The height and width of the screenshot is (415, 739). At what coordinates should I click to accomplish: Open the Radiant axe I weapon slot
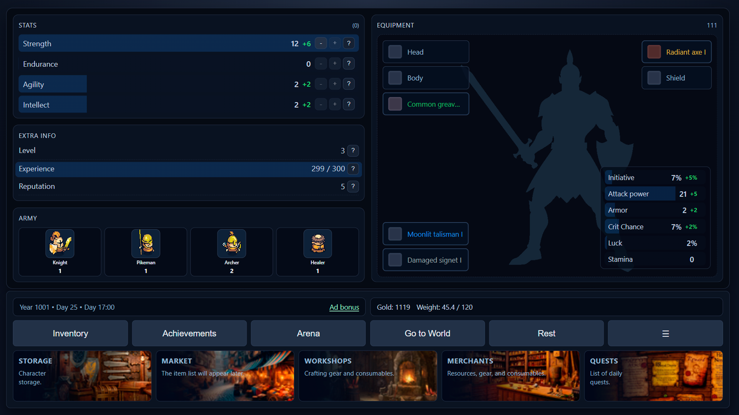pyautogui.click(x=676, y=52)
